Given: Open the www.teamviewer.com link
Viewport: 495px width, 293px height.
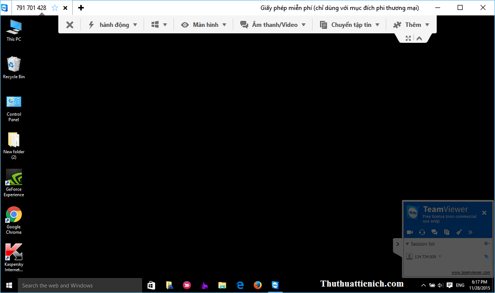Looking at the screenshot, I should [471, 272].
